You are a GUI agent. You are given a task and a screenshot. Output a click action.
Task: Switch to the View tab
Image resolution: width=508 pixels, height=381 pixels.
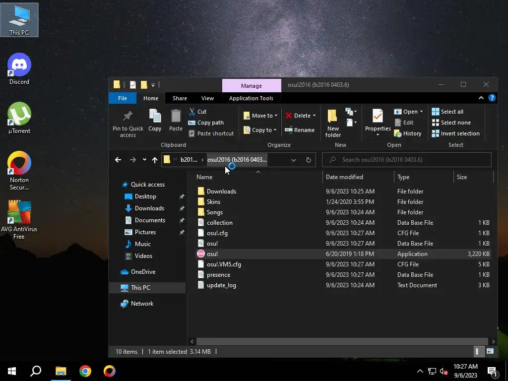pos(207,98)
